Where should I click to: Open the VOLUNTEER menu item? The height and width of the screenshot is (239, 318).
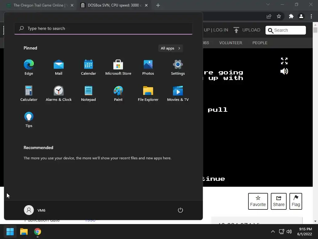click(x=231, y=43)
